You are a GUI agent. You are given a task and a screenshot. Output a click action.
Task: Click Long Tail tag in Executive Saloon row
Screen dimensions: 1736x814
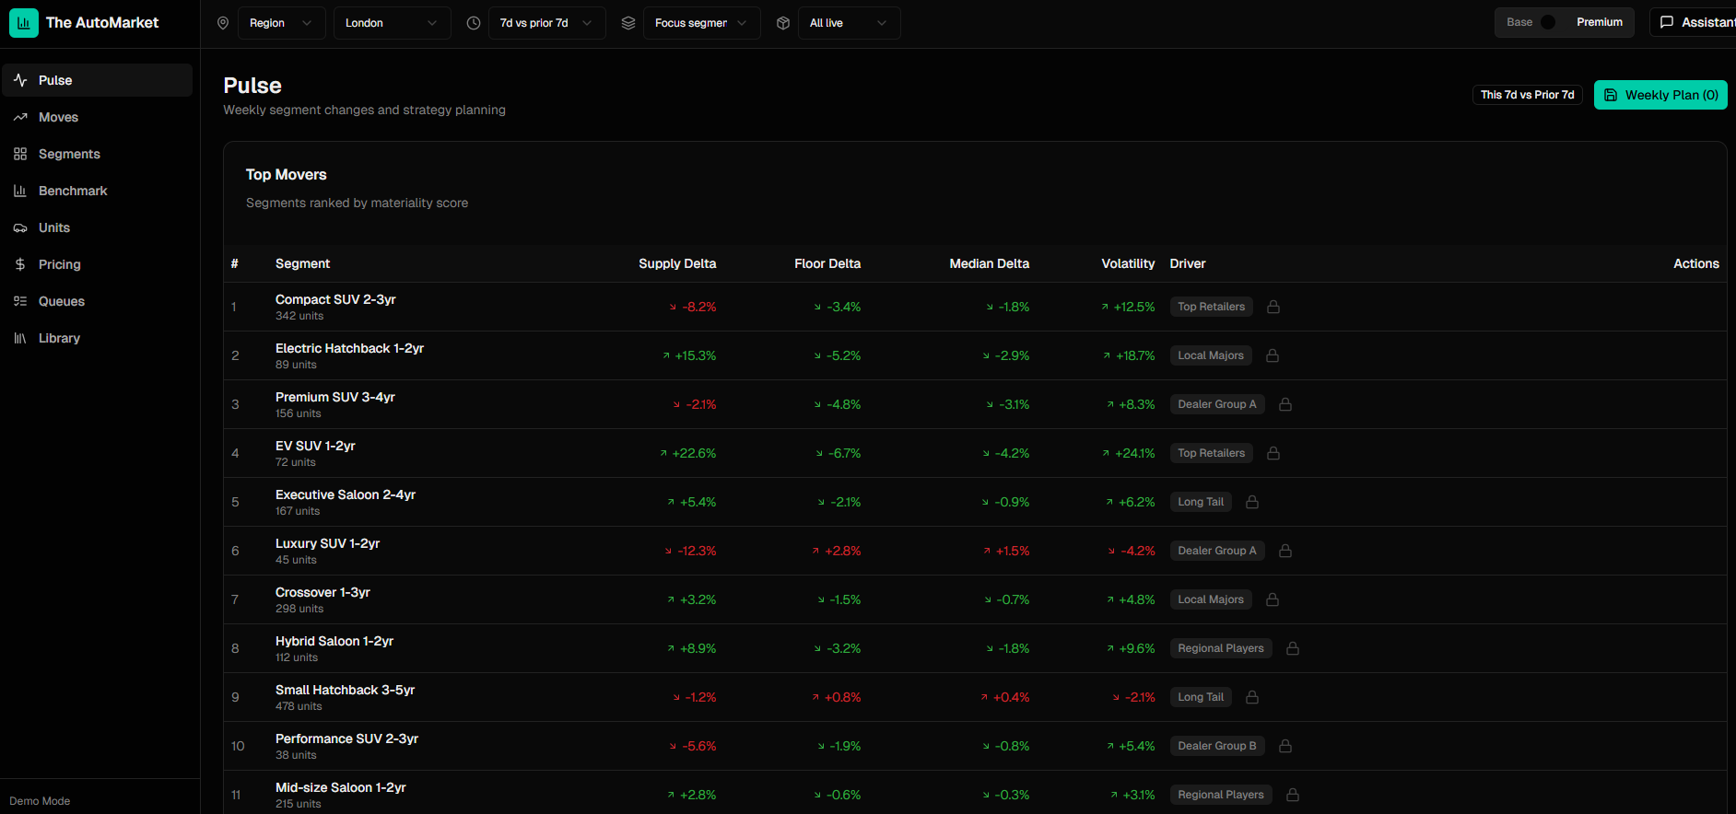click(x=1201, y=502)
